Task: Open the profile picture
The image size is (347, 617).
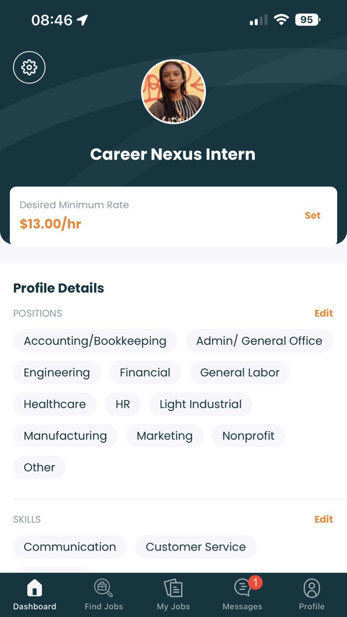Action: point(173,91)
